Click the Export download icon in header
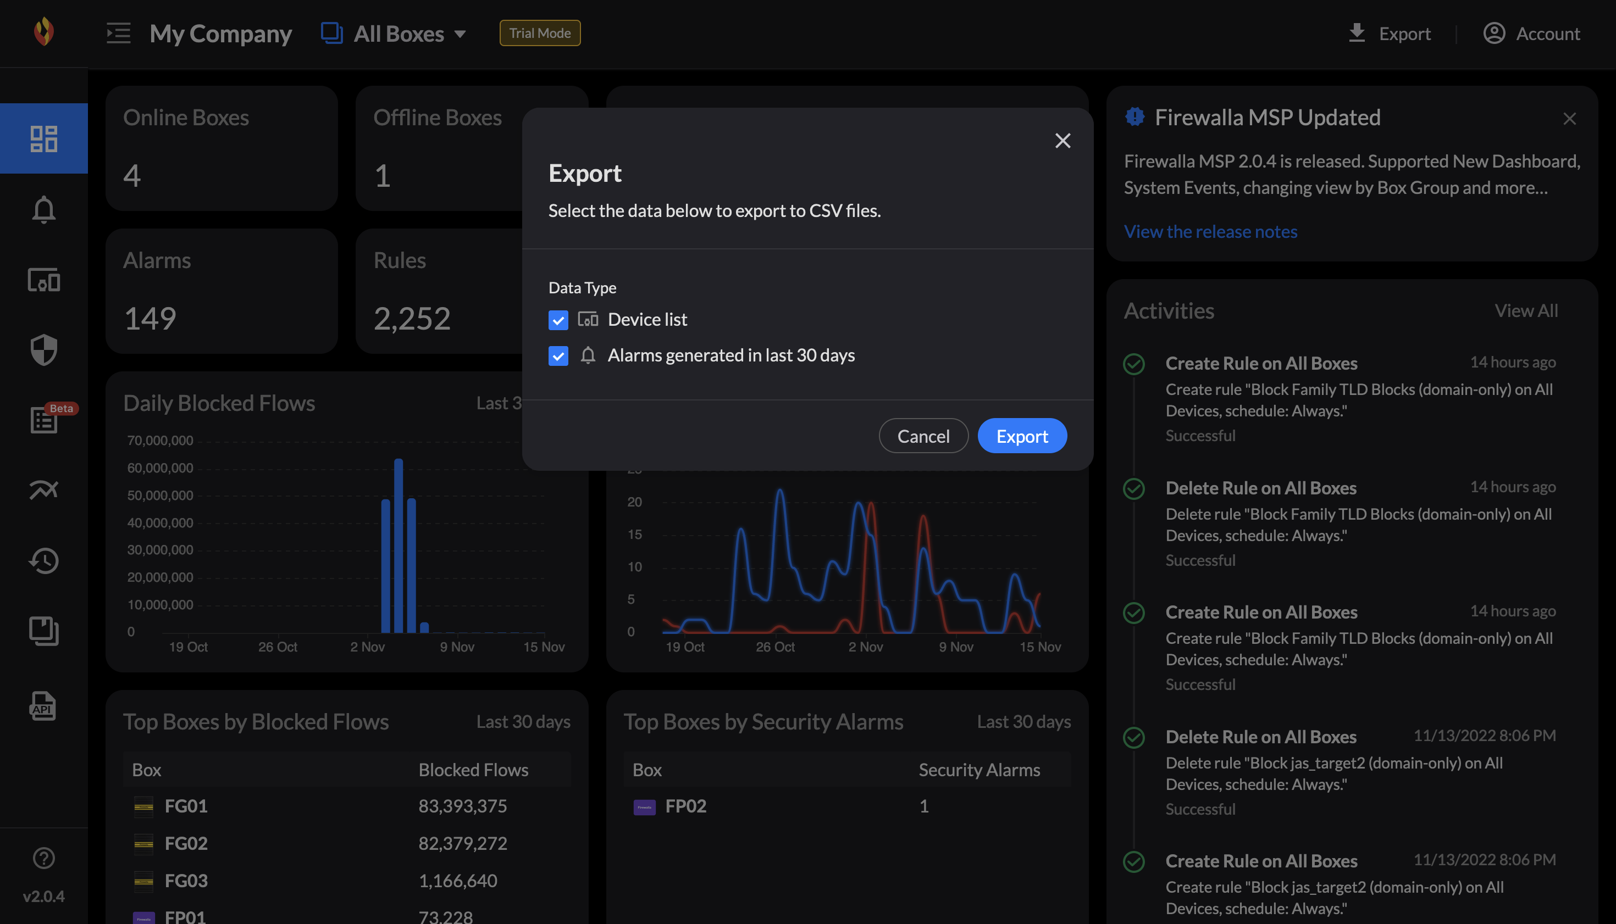This screenshot has height=924, width=1616. coord(1357,32)
